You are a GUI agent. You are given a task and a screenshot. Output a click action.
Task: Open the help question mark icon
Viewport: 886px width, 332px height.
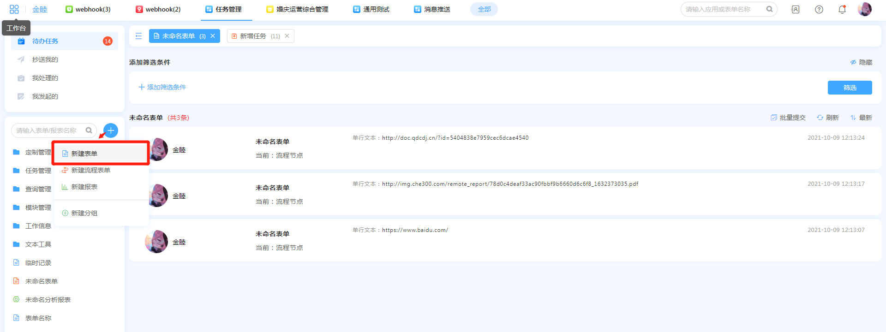pyautogui.click(x=819, y=9)
